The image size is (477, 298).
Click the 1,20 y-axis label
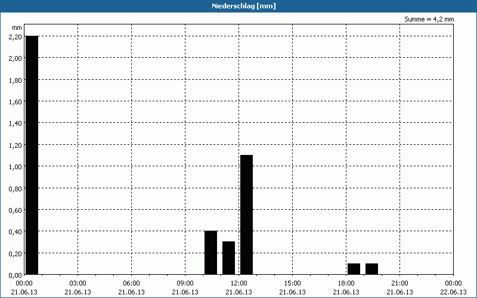(x=16, y=145)
